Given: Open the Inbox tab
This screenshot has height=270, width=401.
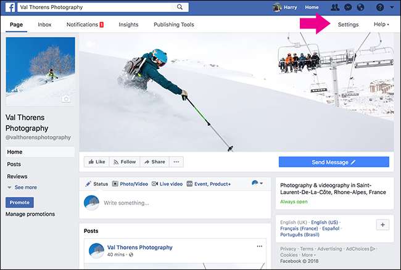Looking at the screenshot, I should (x=44, y=25).
